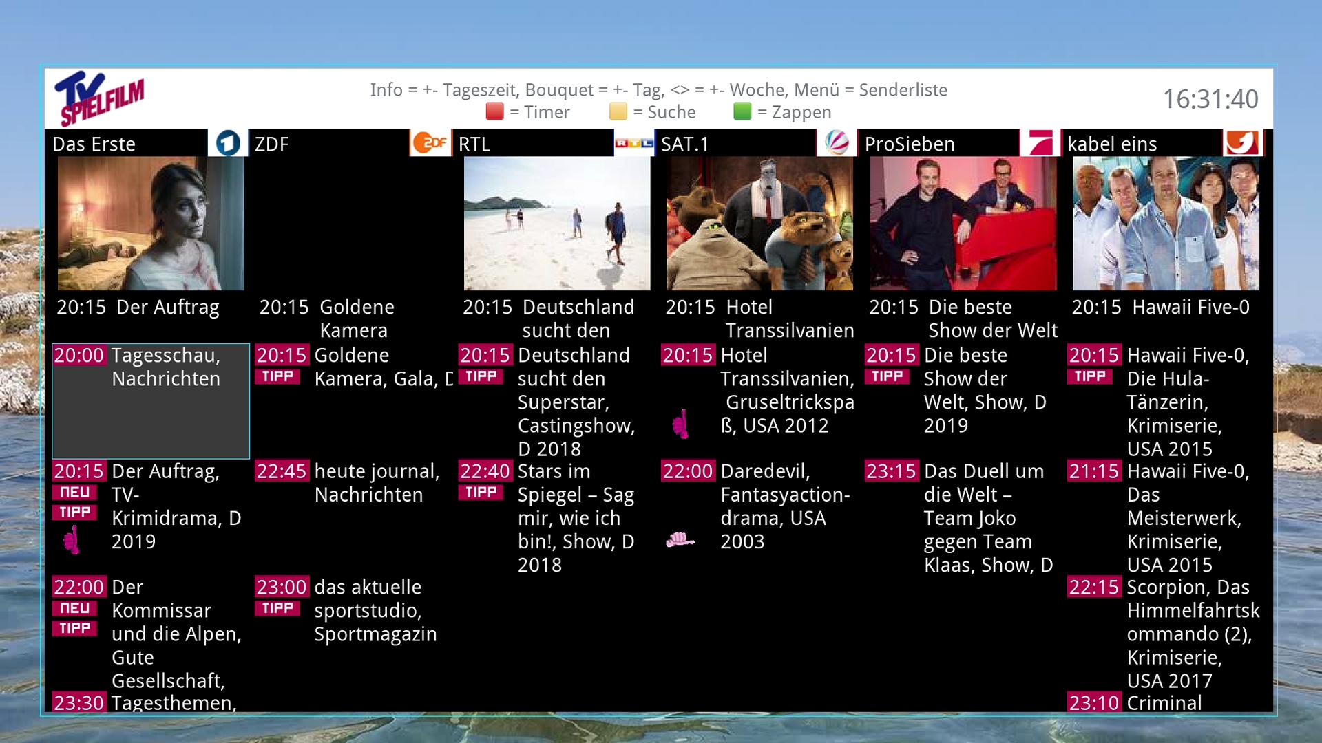Click TIPP badge on Stars im Spiegel
This screenshot has height=743, width=1322.
click(x=481, y=493)
